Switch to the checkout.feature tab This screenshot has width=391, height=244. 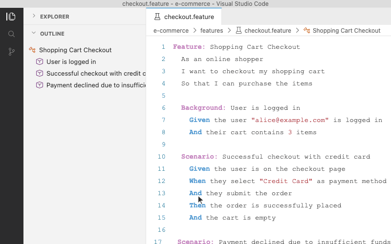coord(184,17)
